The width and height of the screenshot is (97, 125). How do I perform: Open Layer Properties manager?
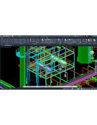(x=43, y=41)
